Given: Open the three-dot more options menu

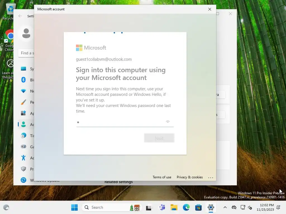Looking at the screenshot, I should pos(211,177).
